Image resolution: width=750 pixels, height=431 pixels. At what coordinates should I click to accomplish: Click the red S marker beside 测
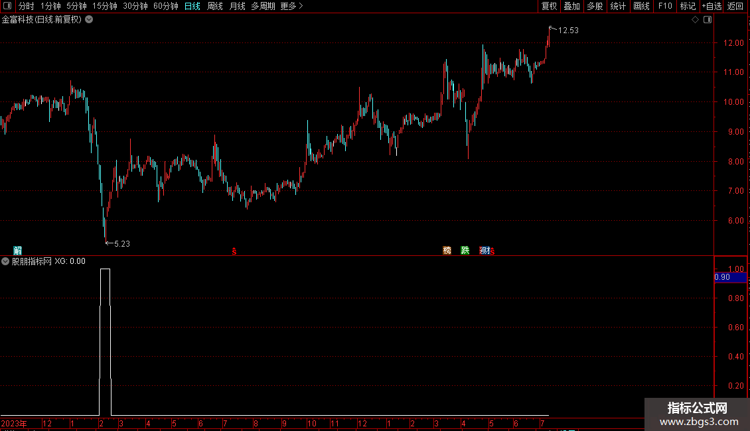pos(492,251)
